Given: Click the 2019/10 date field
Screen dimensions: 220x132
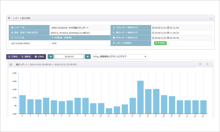Looking at the screenshot, I should point(69,56).
